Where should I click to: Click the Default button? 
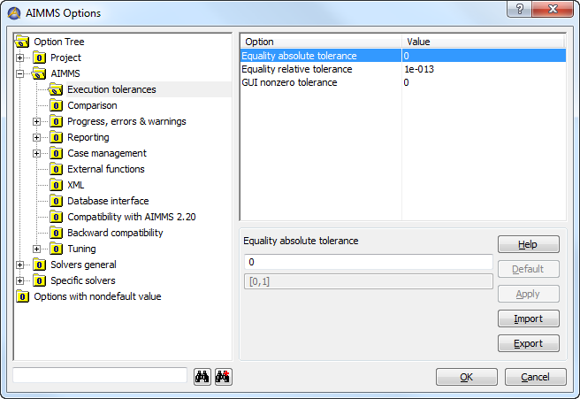point(528,269)
